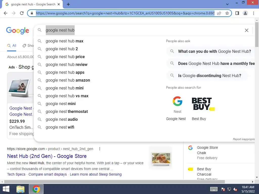Select suggestion google nest hub 2
The height and width of the screenshot is (194, 259).
coord(62,49)
